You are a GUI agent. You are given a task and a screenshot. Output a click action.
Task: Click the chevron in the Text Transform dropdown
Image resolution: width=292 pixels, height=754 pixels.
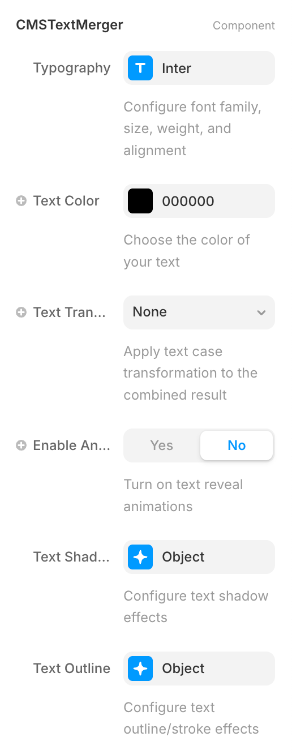[x=261, y=312]
